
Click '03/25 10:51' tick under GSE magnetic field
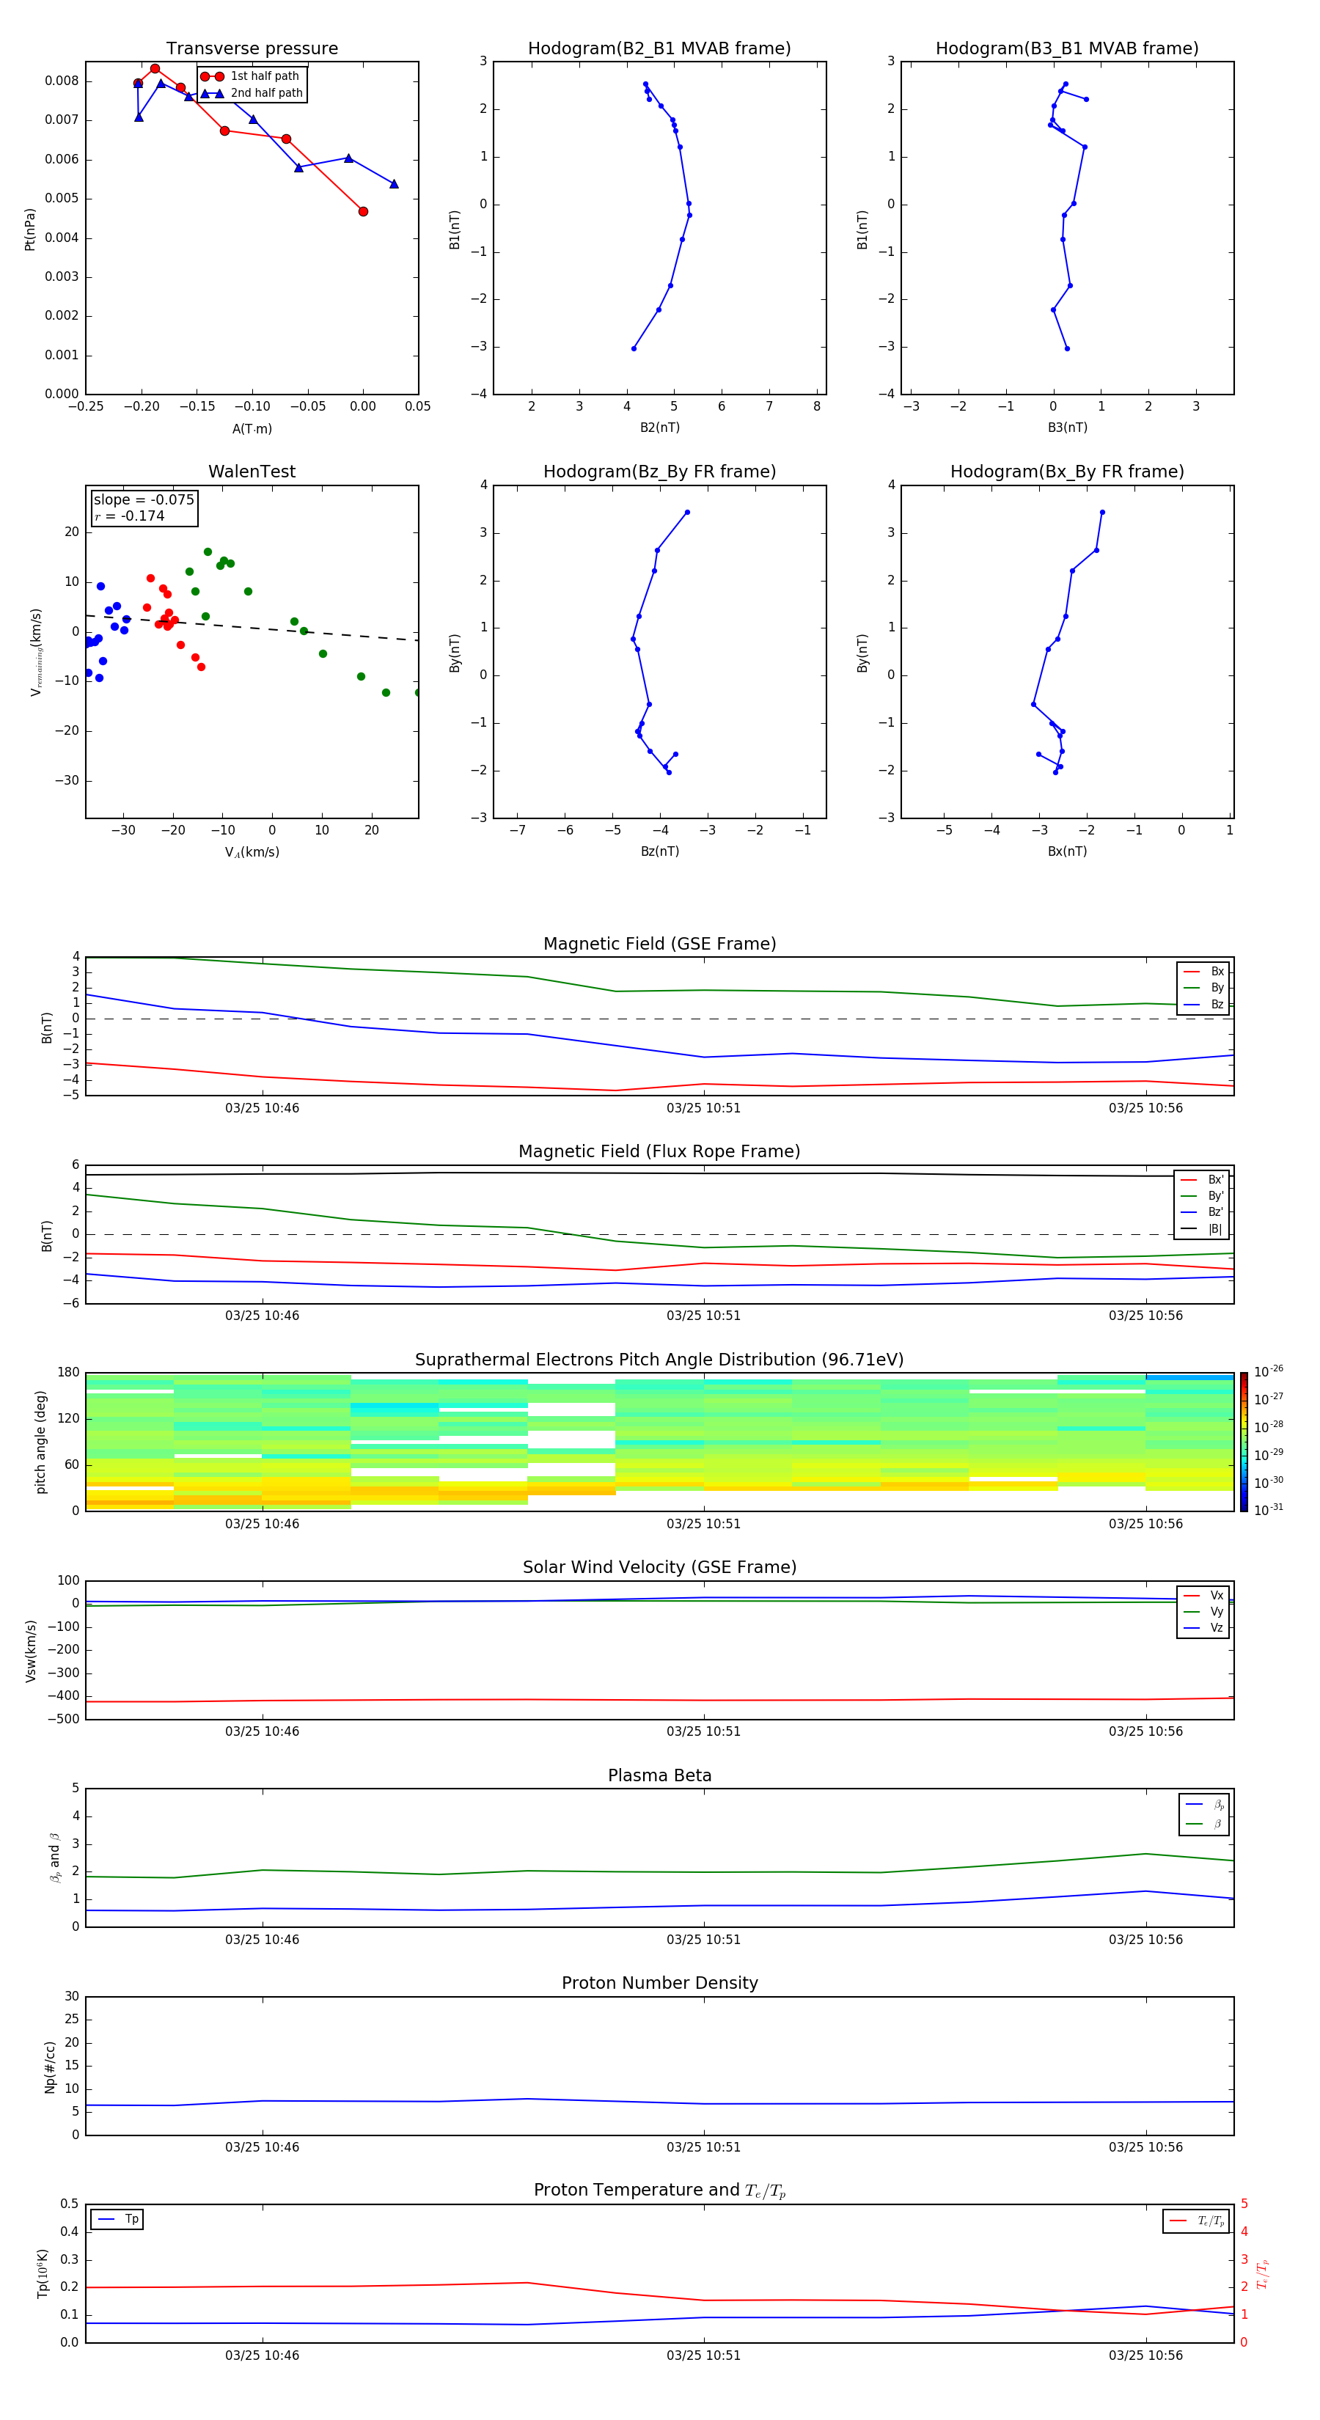(704, 1109)
